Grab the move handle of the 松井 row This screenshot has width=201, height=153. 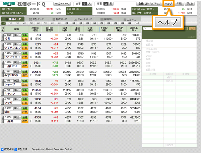(x=2, y=37)
